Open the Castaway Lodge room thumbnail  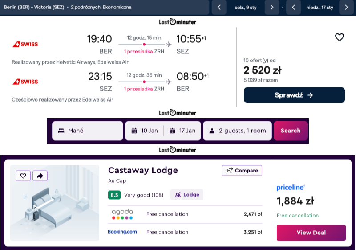click(x=55, y=203)
